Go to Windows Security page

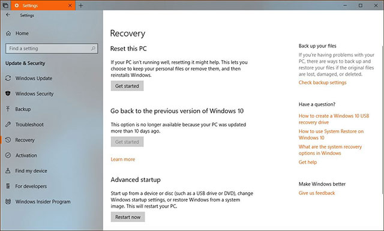(x=34, y=94)
